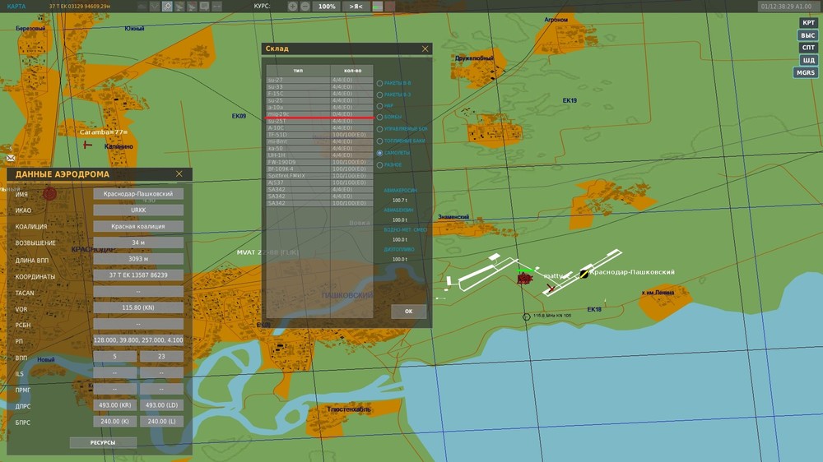
Task: Click the speech bubble icon in top toolbar
Action: coord(204,7)
